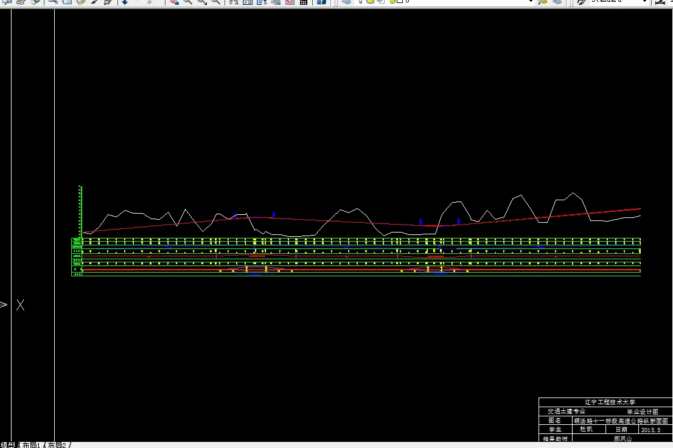The height and width of the screenshot is (448, 673).
Task: Open the QuickCalc calculator icon
Action: (x=304, y=2)
